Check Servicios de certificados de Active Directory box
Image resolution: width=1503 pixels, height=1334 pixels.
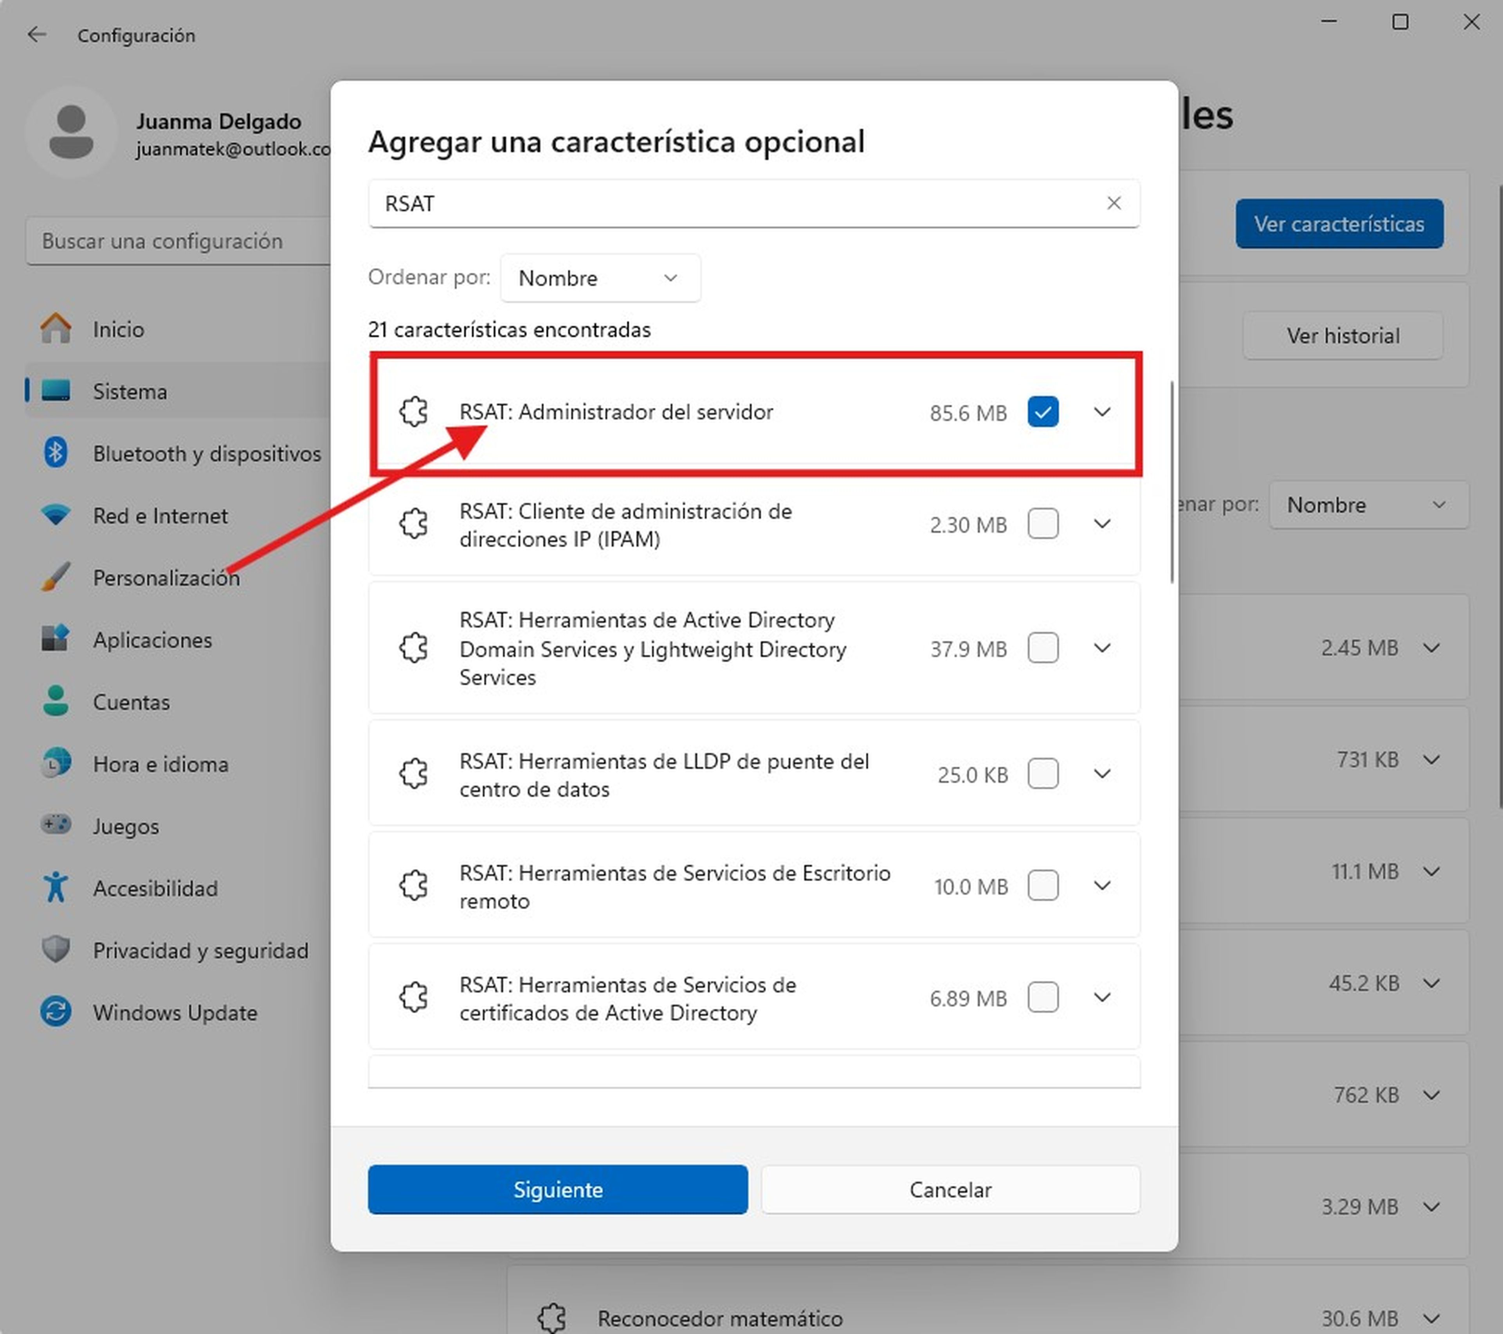click(1043, 997)
